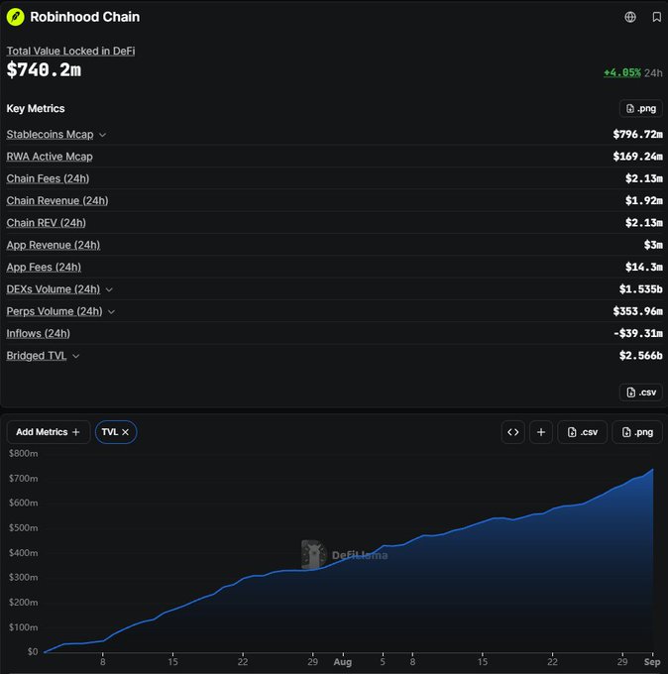
Task: Click the $796.72m stablecoins value
Action: (x=637, y=134)
